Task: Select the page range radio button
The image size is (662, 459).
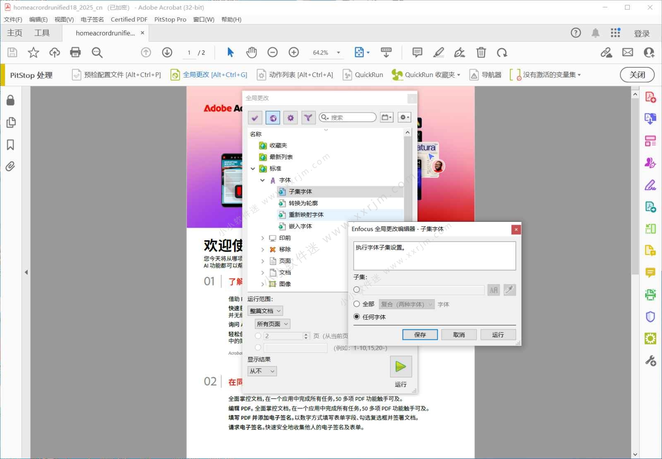Action: pyautogui.click(x=258, y=348)
